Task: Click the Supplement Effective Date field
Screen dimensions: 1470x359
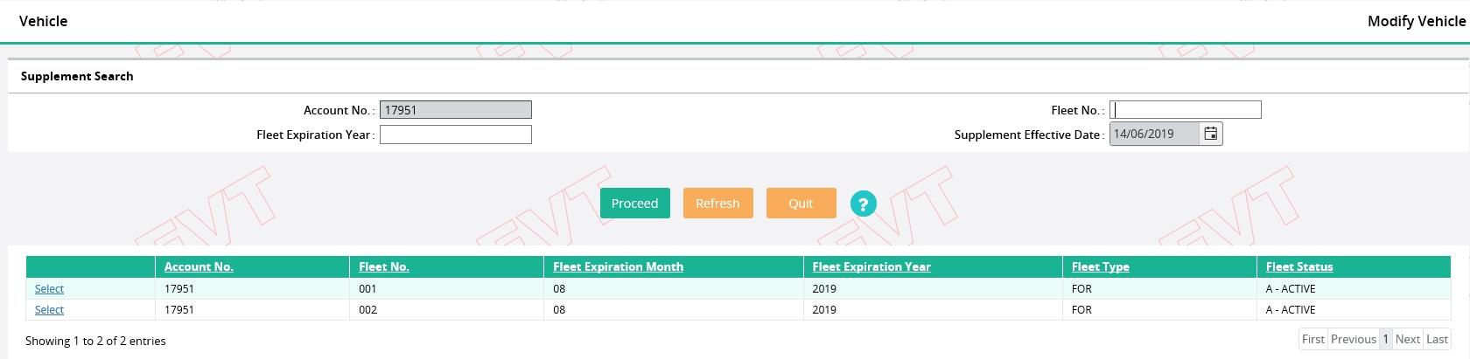Action: (x=1155, y=134)
